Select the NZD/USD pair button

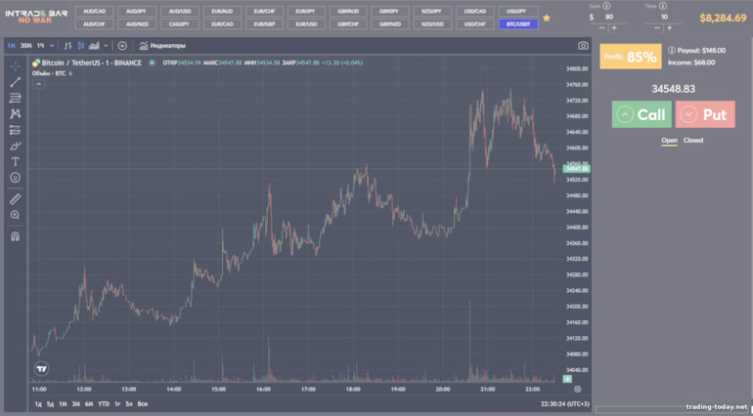pyautogui.click(x=432, y=24)
